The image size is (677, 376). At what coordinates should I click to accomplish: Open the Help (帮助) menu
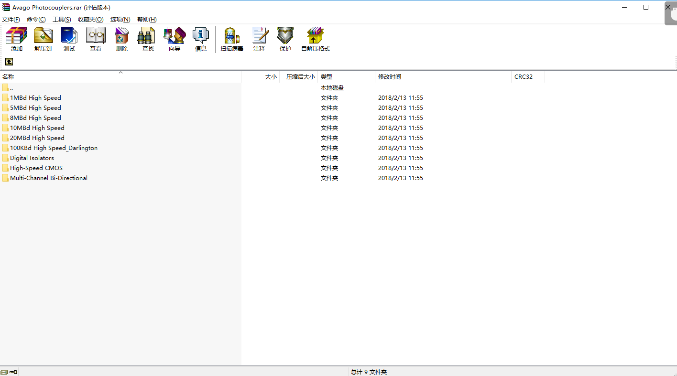click(x=147, y=20)
